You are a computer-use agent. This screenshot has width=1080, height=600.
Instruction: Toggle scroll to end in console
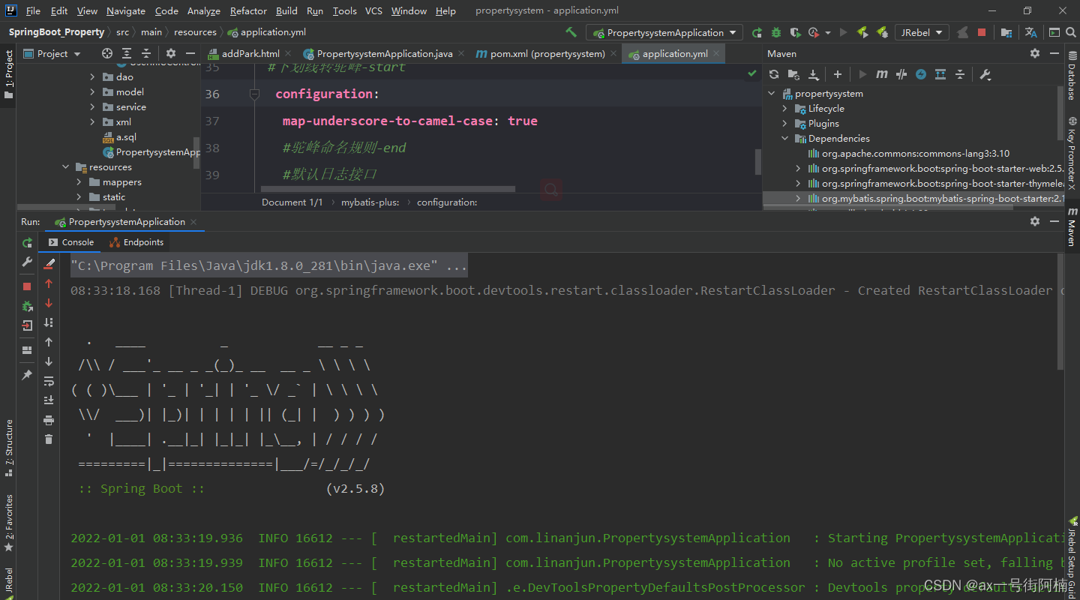point(49,400)
